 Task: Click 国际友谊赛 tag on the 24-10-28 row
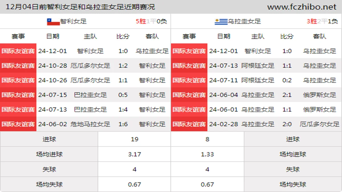(x=18, y=66)
